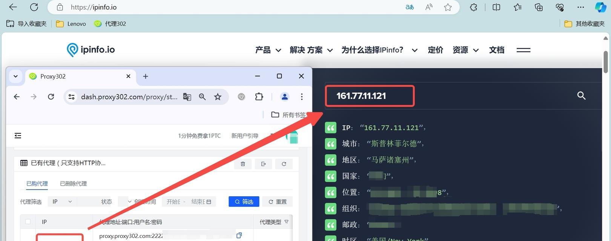Open the calendar date range picker
This screenshot has height=241, width=611.
point(209,202)
